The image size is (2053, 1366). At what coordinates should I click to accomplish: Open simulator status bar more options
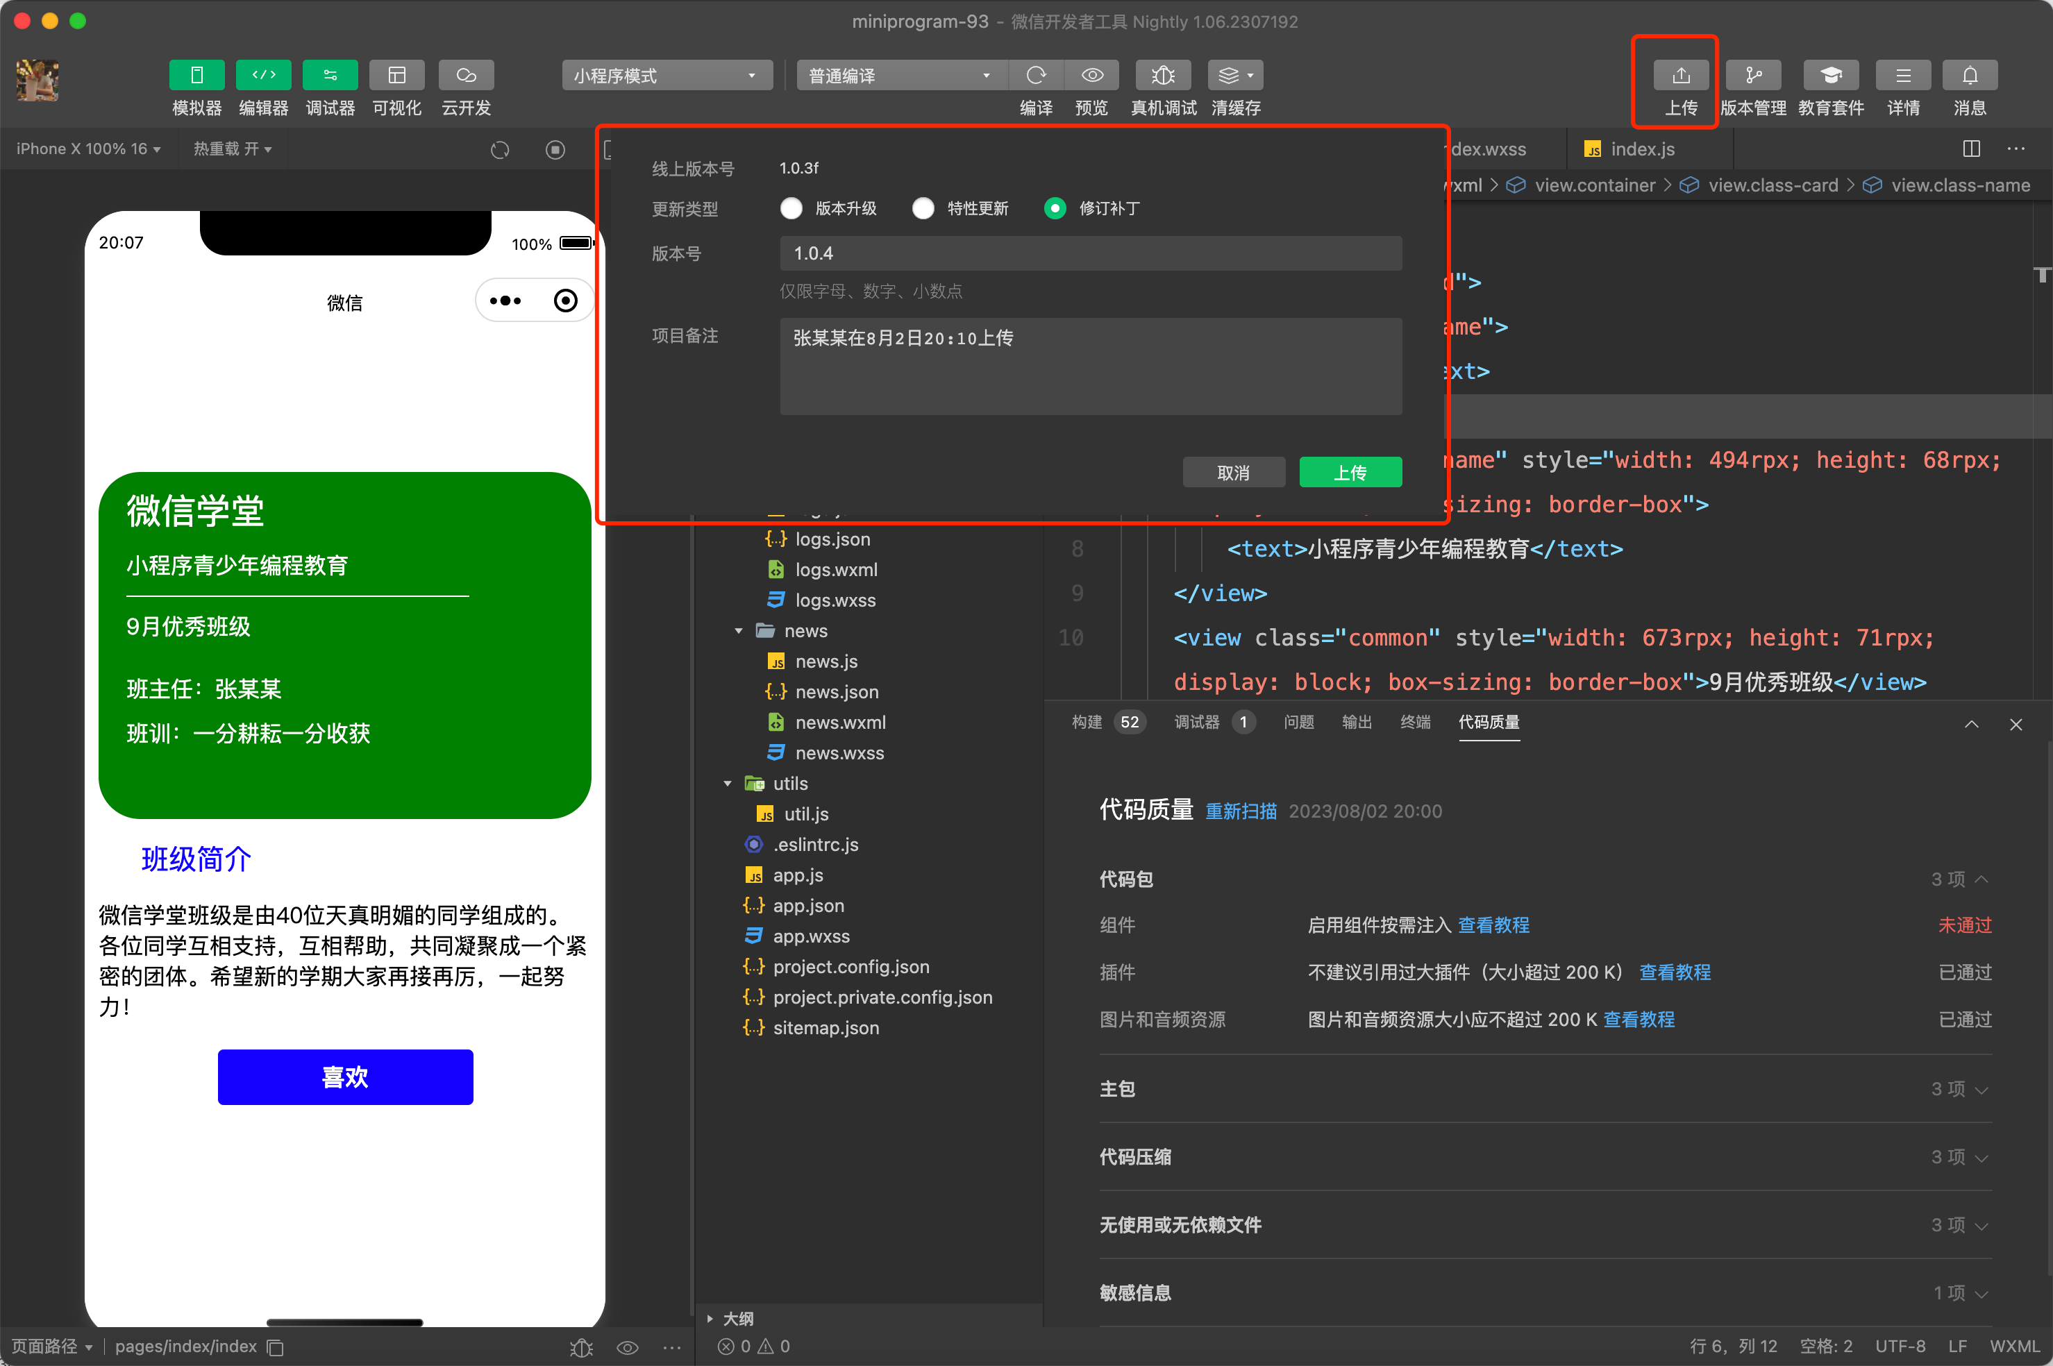(672, 1347)
